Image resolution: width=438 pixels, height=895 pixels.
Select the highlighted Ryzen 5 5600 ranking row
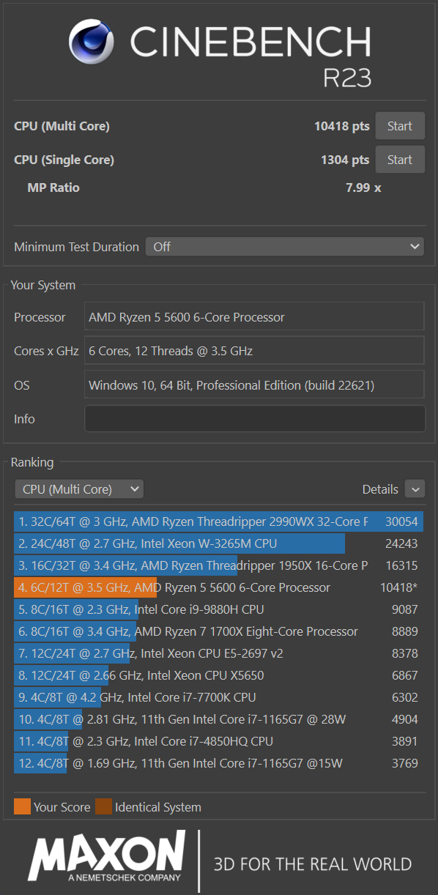(218, 587)
